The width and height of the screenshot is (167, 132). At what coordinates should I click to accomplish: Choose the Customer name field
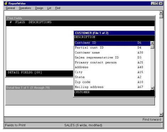coord(112,52)
